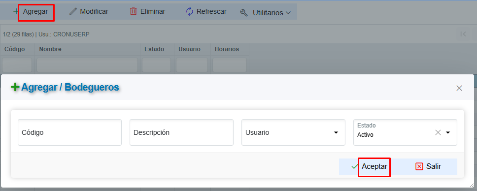Click the Agregar toolbar button
The width and height of the screenshot is (477, 191).
tap(31, 11)
